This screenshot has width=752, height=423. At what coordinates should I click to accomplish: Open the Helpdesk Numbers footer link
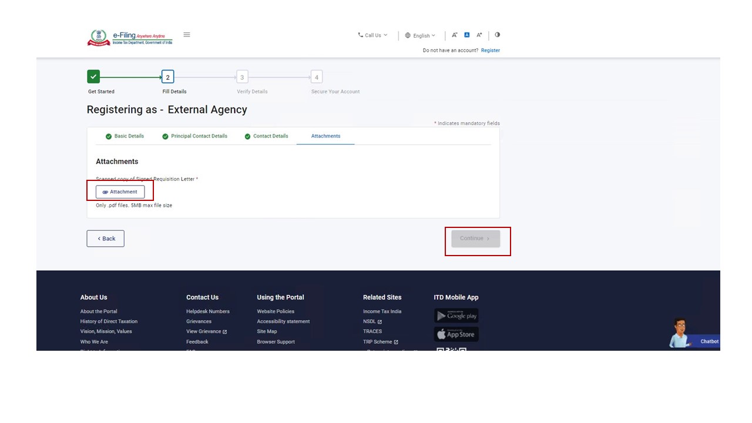pyautogui.click(x=208, y=311)
